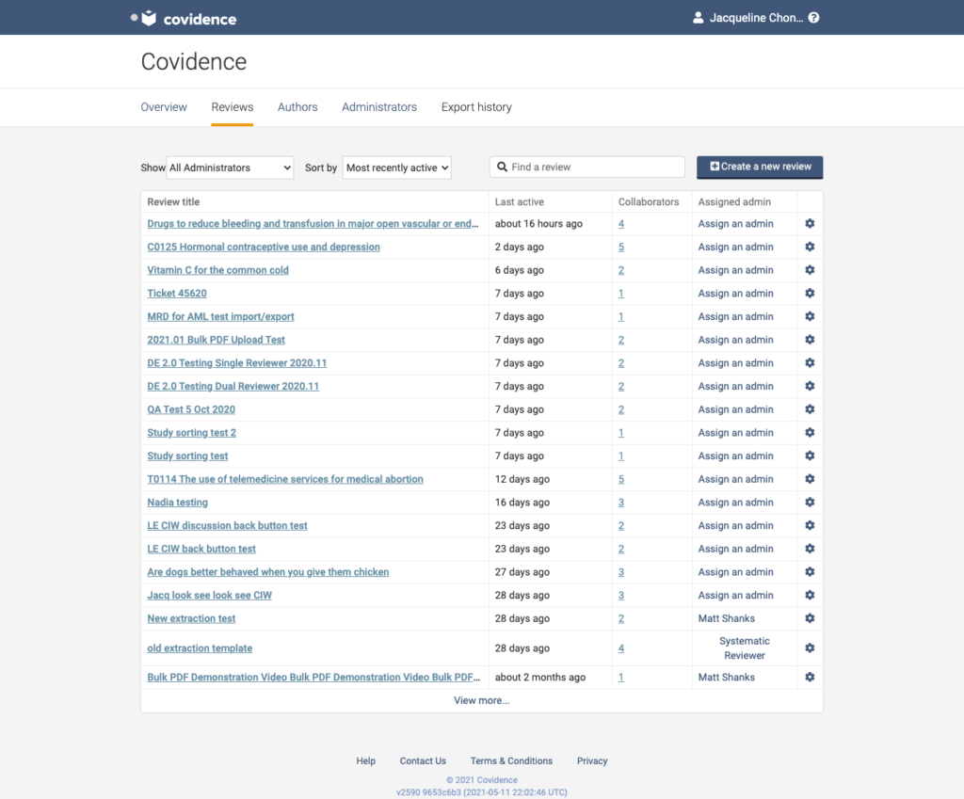Switch to the Overview tab
This screenshot has width=964, height=799.
(164, 107)
